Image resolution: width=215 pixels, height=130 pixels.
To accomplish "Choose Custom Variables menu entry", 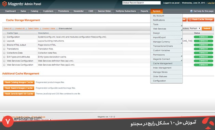I will tap(166, 50).
